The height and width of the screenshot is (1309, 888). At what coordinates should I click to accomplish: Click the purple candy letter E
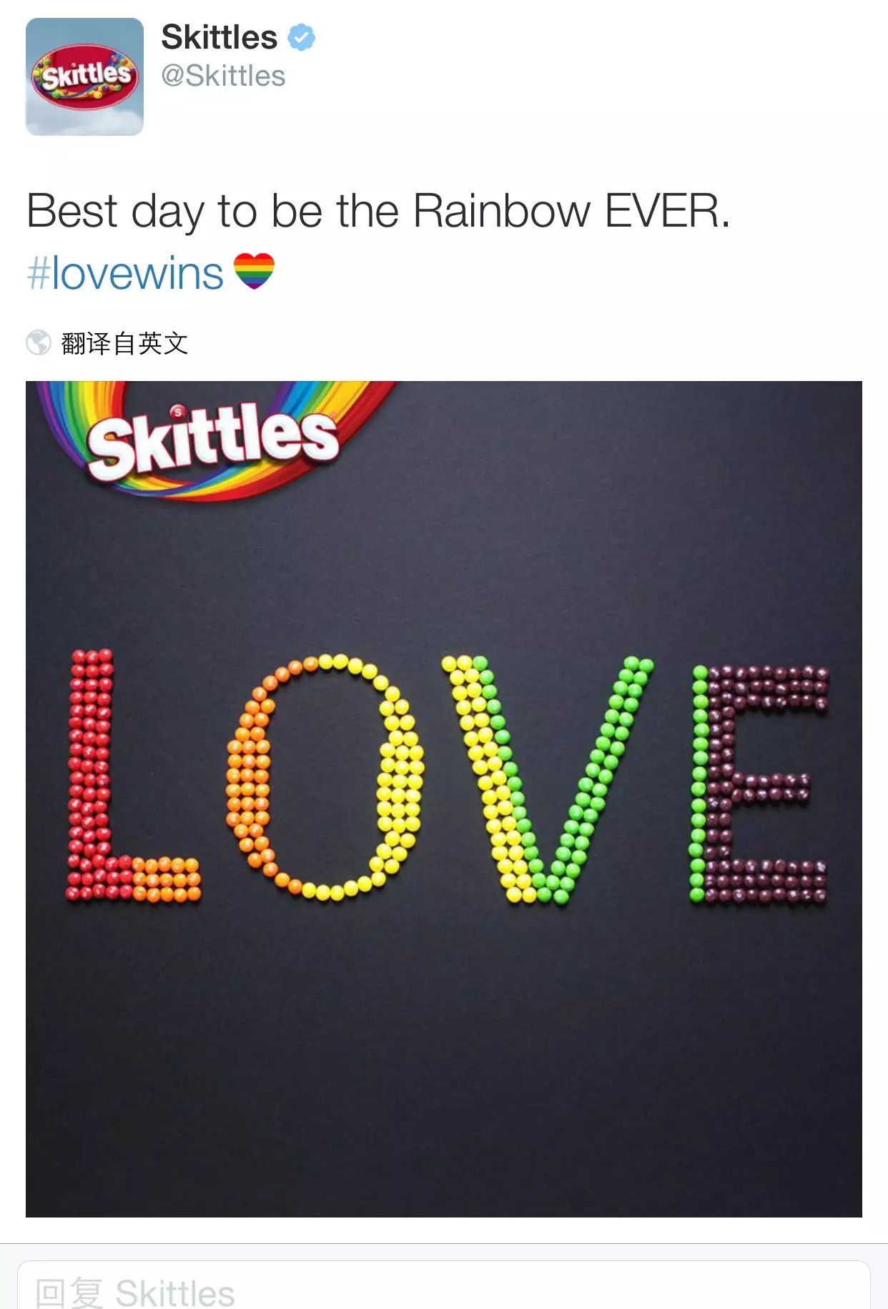759,784
